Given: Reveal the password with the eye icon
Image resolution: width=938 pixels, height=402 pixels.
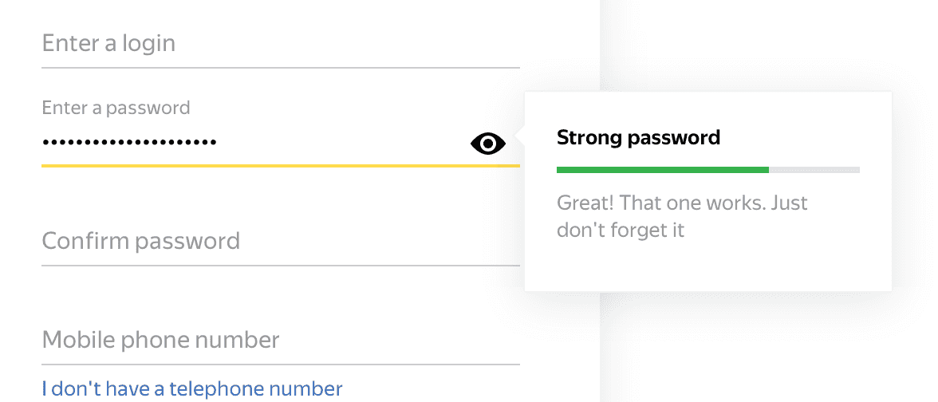Looking at the screenshot, I should tap(488, 144).
